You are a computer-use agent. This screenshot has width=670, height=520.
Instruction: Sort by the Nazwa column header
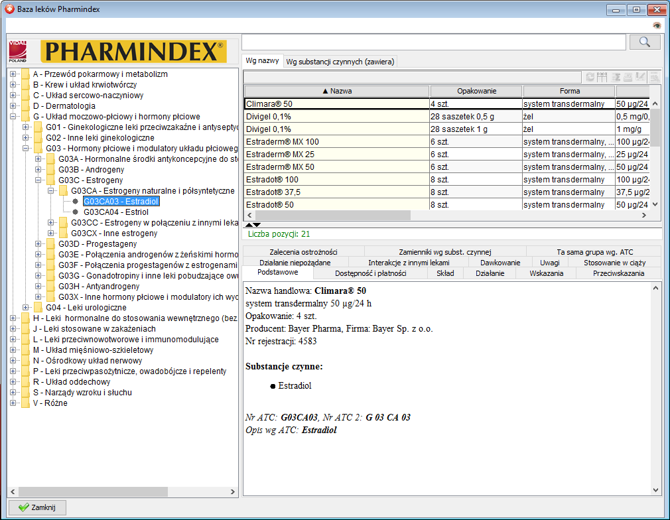337,91
